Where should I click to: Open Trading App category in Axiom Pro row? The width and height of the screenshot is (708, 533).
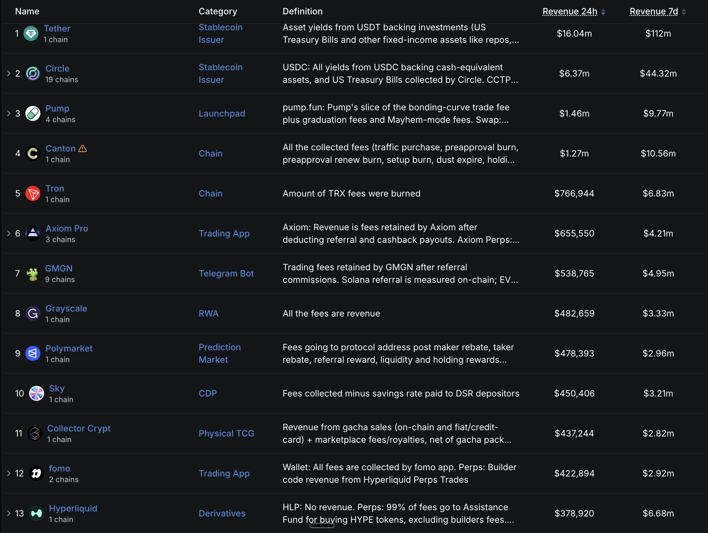tap(224, 233)
